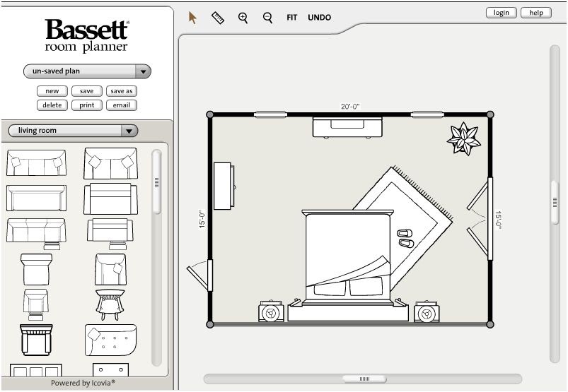
Task: Pick the reclining sofa with footrest
Action: [36, 234]
